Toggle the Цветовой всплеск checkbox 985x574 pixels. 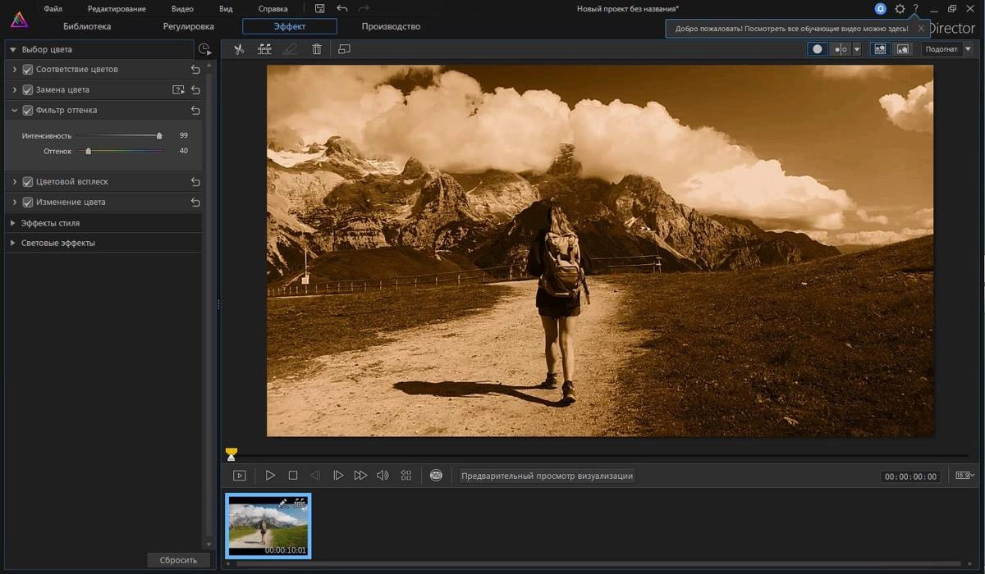tap(28, 182)
